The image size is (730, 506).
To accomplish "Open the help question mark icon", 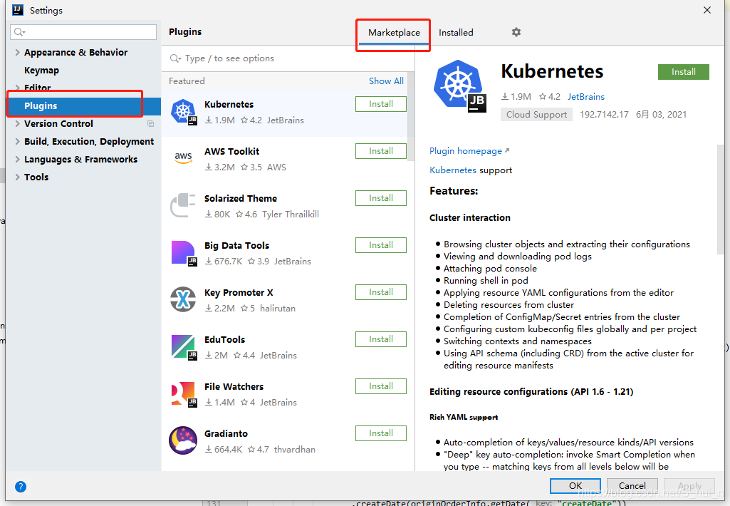I will click(x=21, y=487).
